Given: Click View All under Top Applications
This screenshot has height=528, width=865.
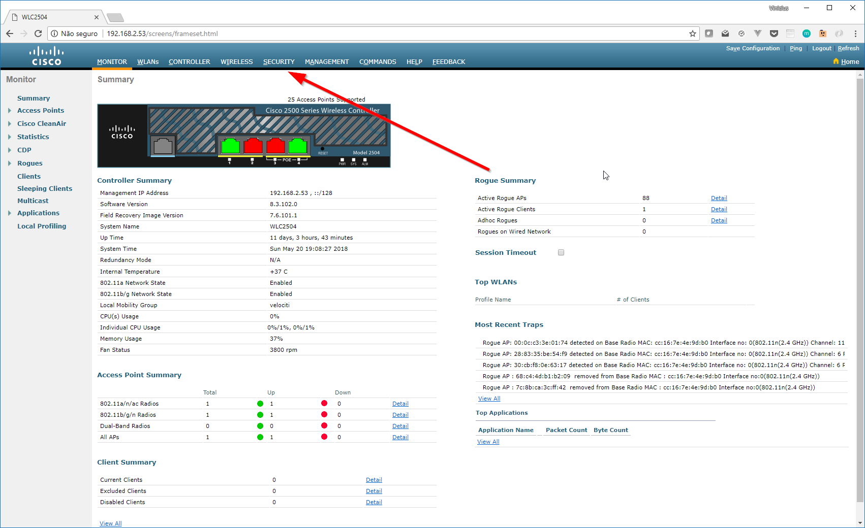Looking at the screenshot, I should 488,442.
